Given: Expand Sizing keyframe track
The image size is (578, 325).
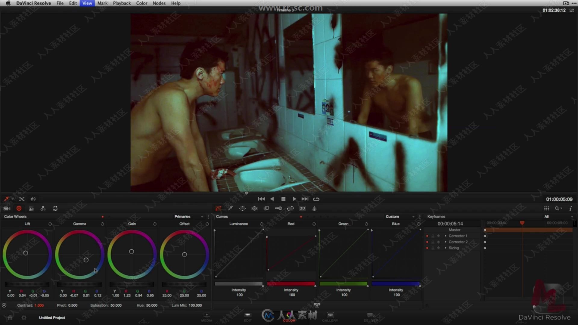Looking at the screenshot, I should coord(446,248).
